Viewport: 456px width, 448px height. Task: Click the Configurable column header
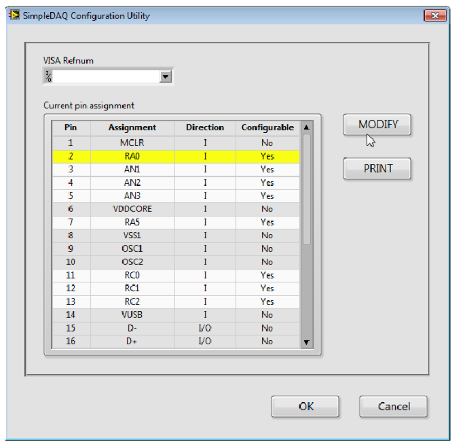coord(268,128)
